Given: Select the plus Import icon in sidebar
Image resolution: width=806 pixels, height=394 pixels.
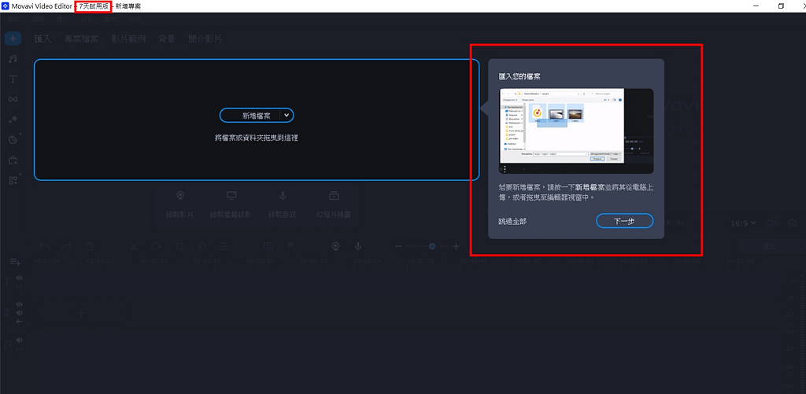Looking at the screenshot, I should click(x=13, y=39).
